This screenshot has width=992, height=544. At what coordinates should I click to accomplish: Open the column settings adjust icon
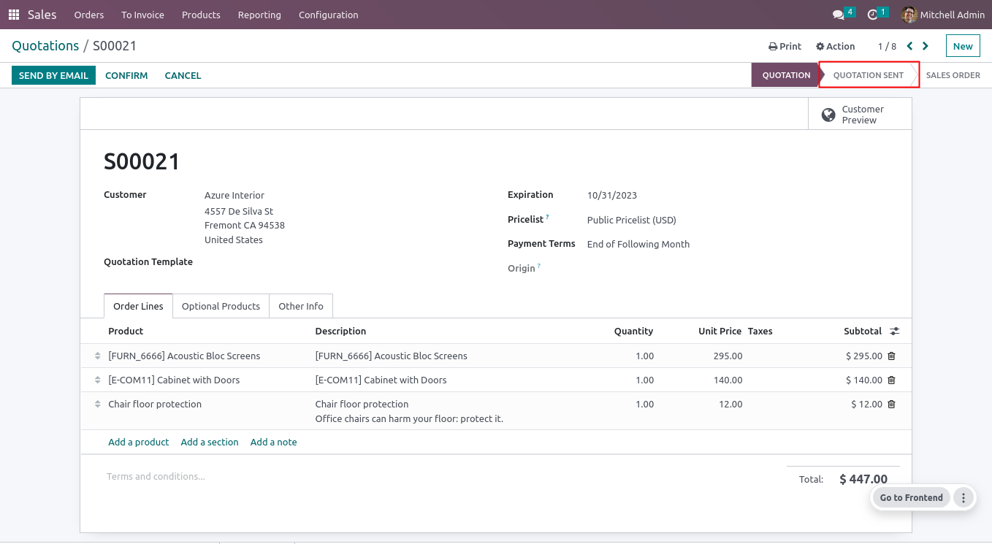[894, 332]
